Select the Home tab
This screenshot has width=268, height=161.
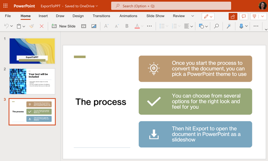pyautogui.click(x=26, y=16)
